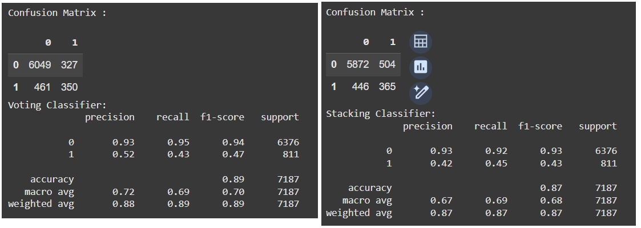Click the convert to interactive table icon
This screenshot has height=228, width=641.
coord(421,42)
